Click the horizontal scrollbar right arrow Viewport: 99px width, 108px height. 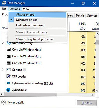[93, 95]
